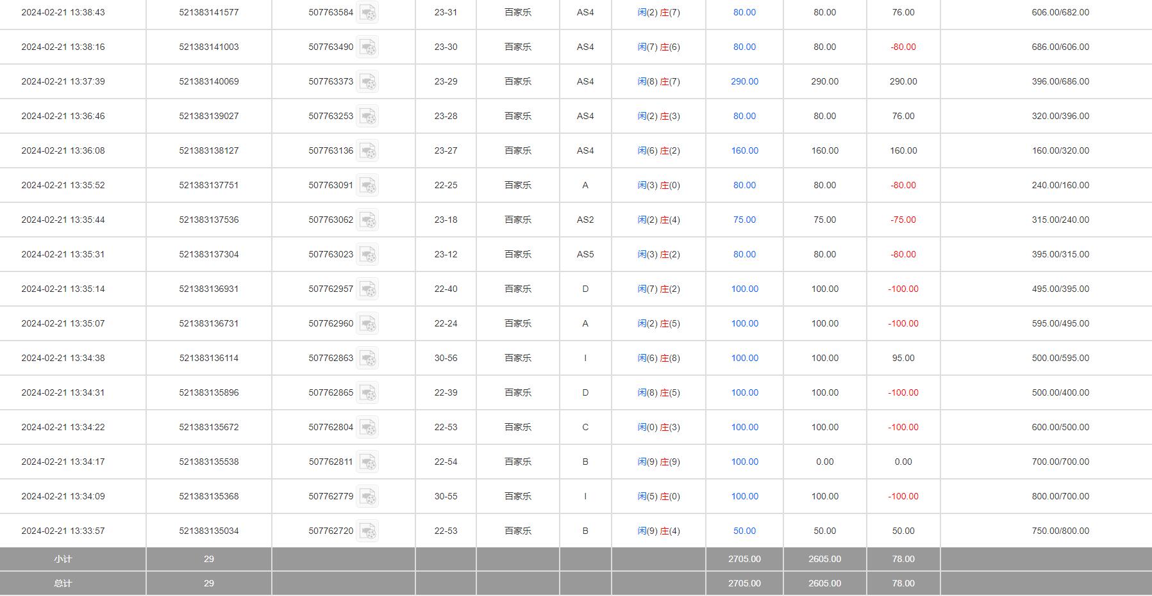Click timestamp 2024-02-21 13:38:16

[63, 47]
